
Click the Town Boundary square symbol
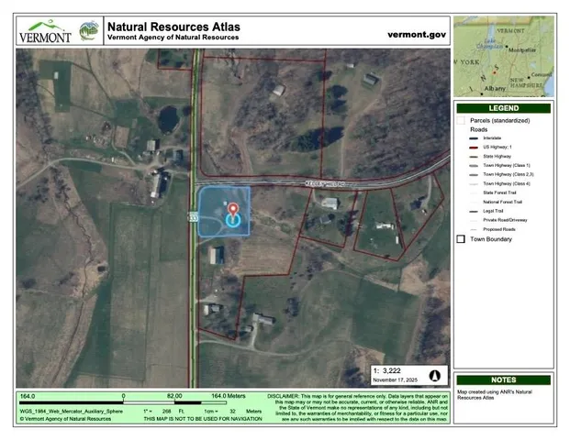click(x=461, y=239)
